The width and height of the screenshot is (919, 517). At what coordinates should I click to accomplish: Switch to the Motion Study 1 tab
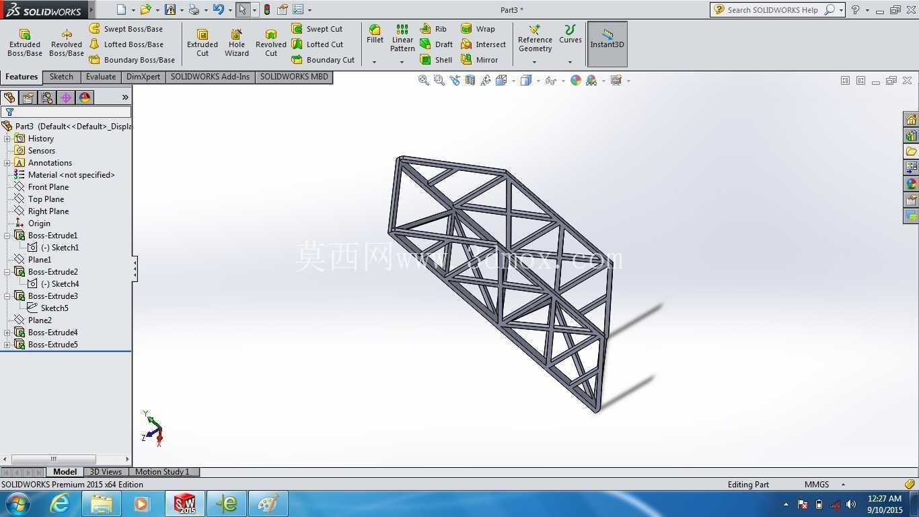point(162,472)
